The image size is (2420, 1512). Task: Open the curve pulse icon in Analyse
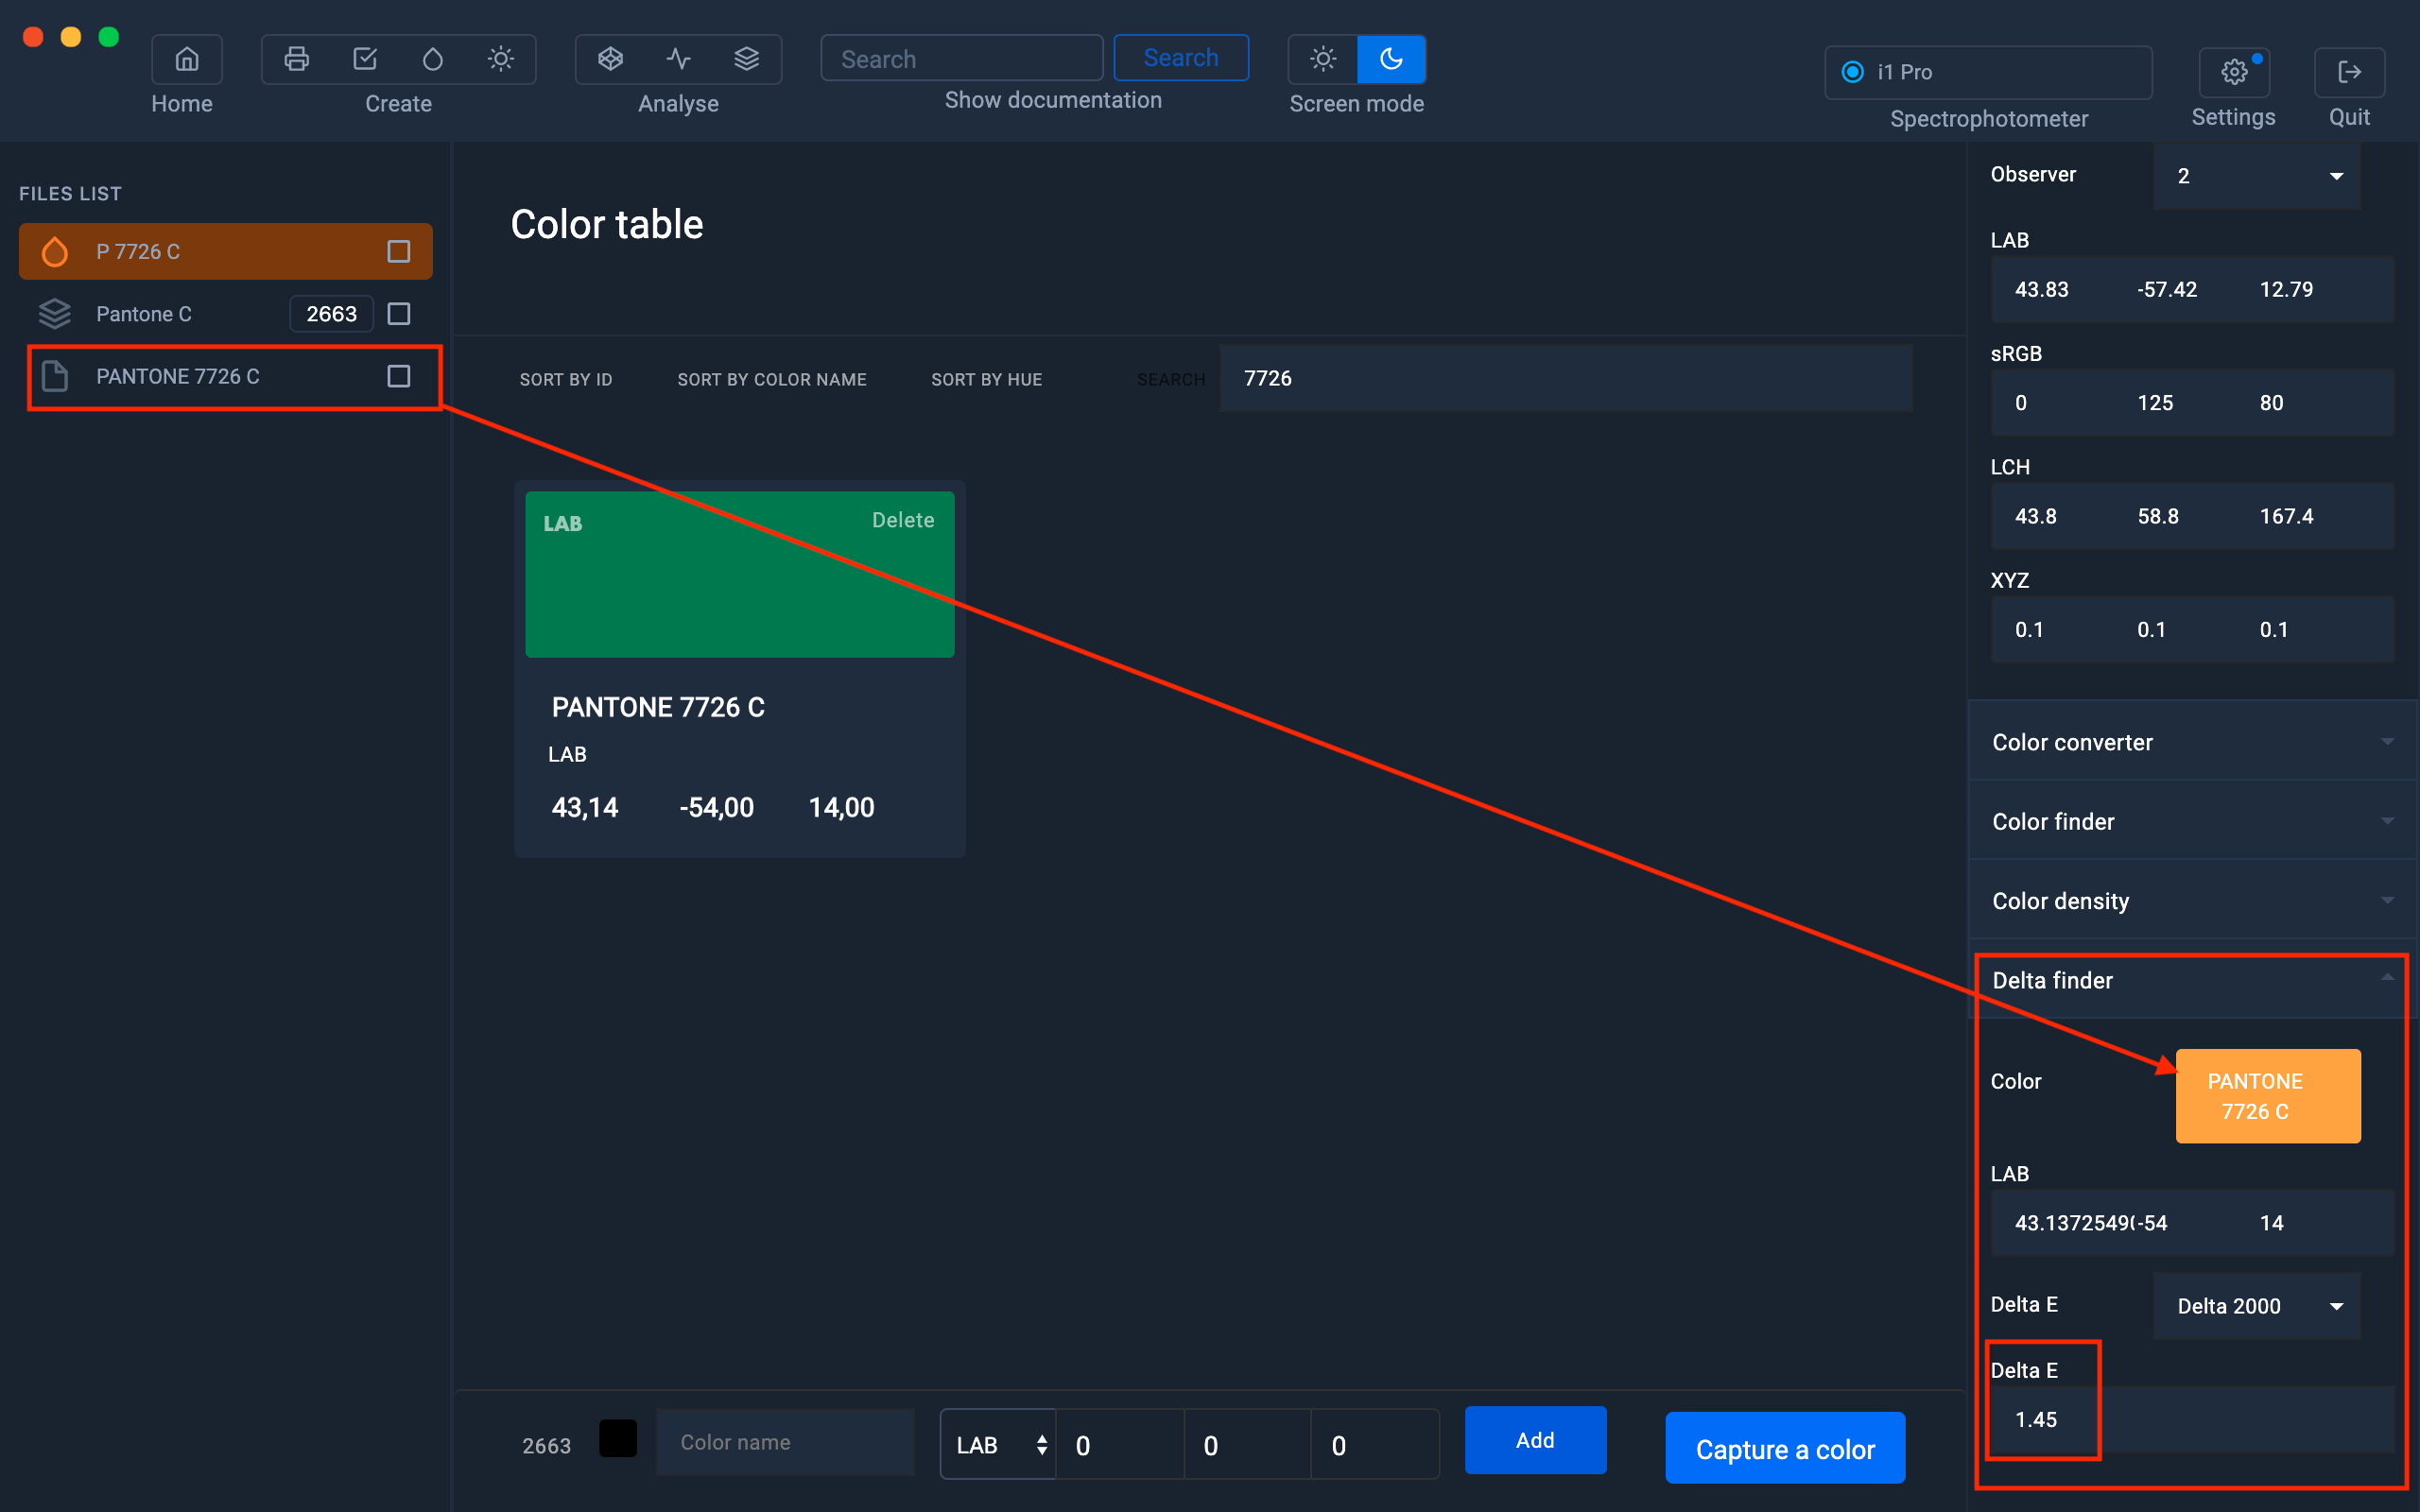[679, 59]
